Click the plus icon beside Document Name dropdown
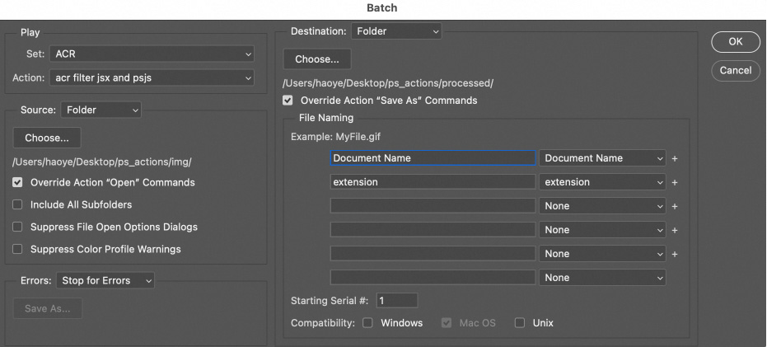The height and width of the screenshot is (347, 767). click(675, 158)
